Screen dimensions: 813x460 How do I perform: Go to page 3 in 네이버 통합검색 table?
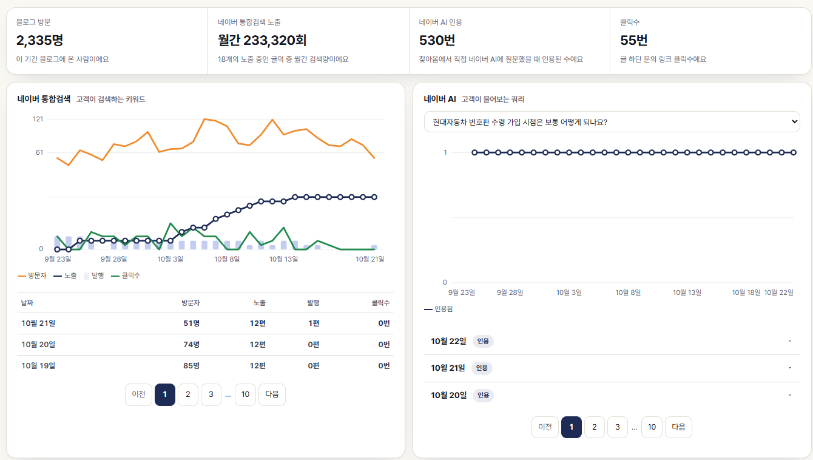pos(211,394)
